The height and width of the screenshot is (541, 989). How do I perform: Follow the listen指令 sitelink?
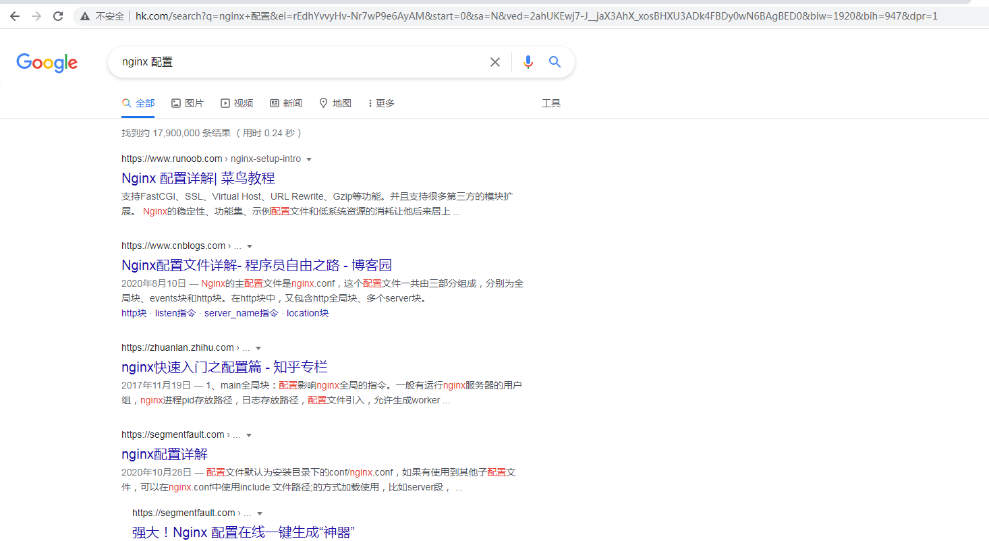pyautogui.click(x=175, y=313)
